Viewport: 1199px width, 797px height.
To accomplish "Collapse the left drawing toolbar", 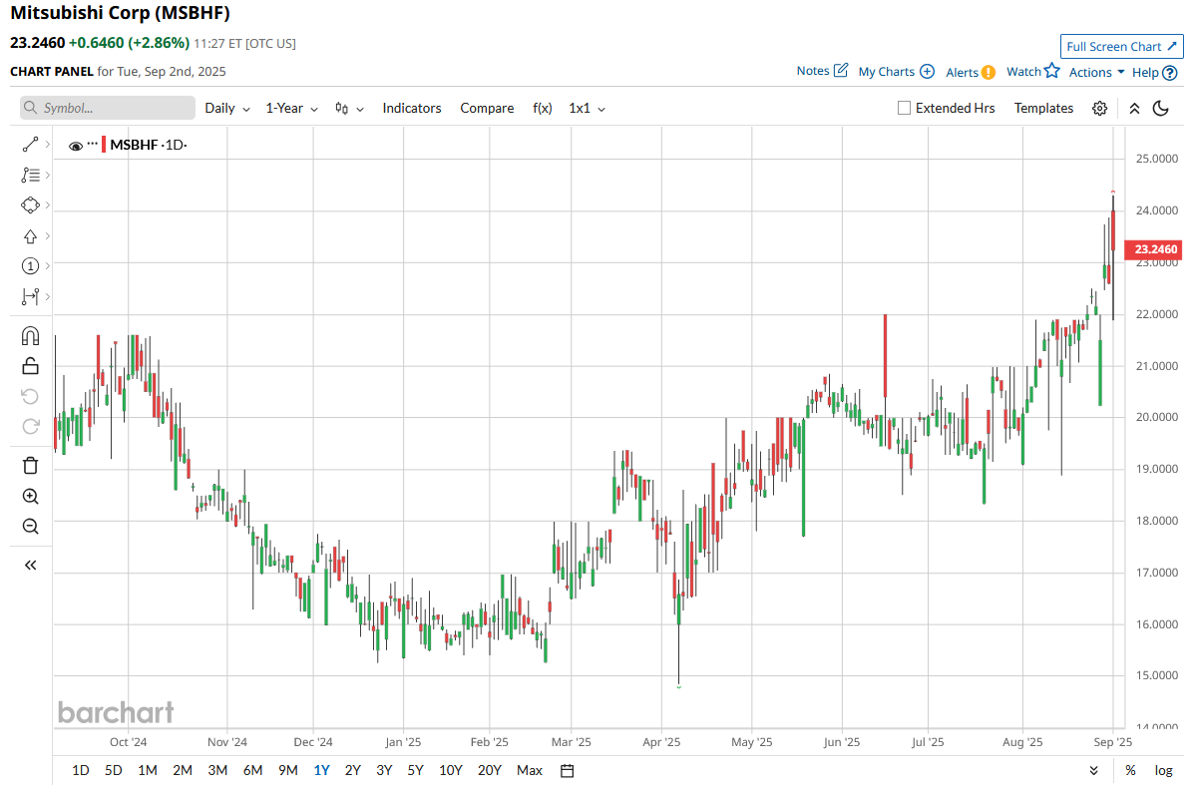I will (30, 565).
